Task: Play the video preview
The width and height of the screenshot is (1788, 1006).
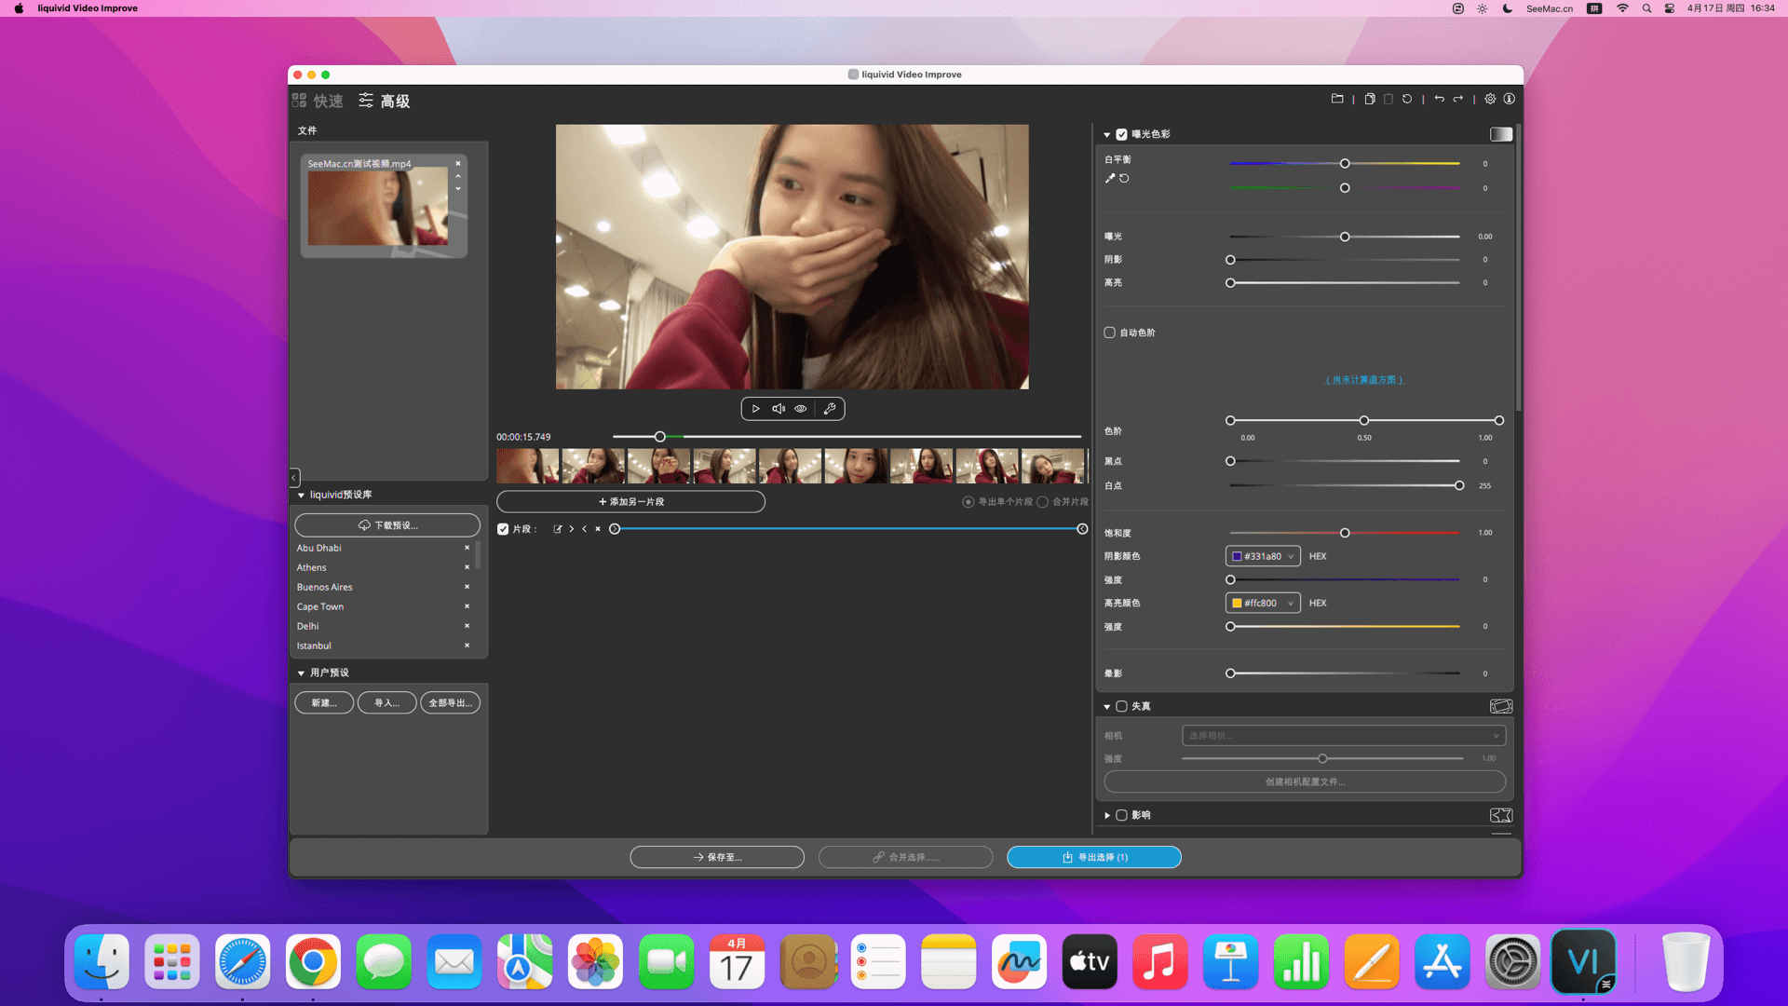Action: (756, 409)
